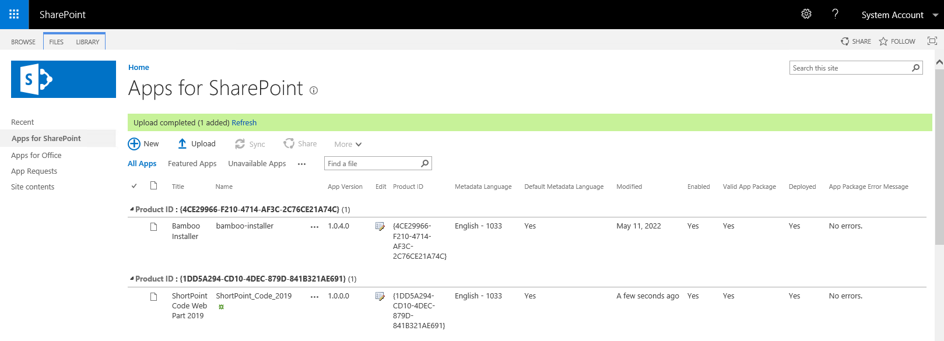Open the Files ribbon tab

57,42
